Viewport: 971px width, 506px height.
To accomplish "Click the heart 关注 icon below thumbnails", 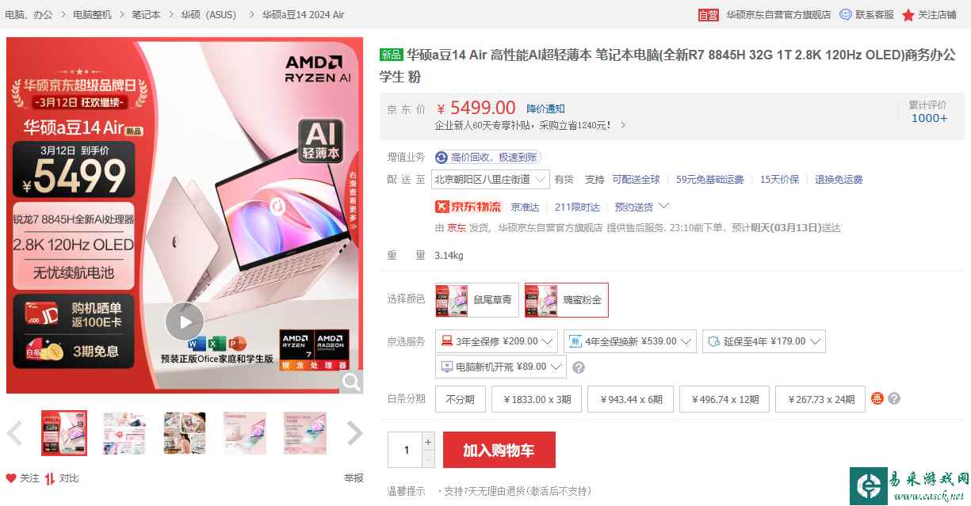I will coord(11,478).
